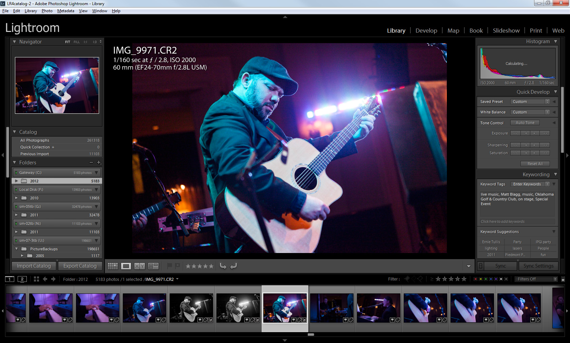This screenshot has height=343, width=570.
Task: Open the Saved Preset dropdown
Action: click(530, 102)
